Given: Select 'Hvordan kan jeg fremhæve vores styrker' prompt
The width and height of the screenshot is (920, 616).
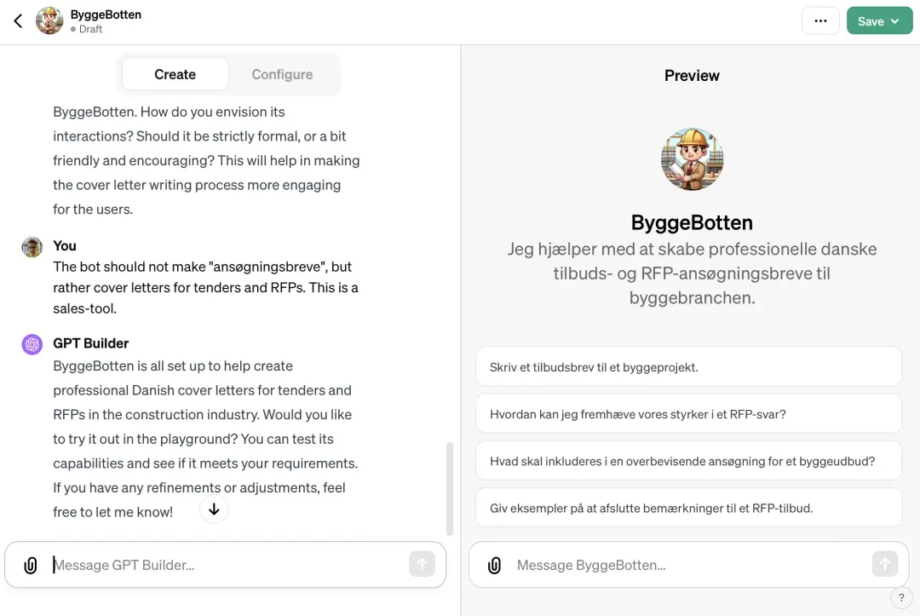Looking at the screenshot, I should (x=688, y=413).
